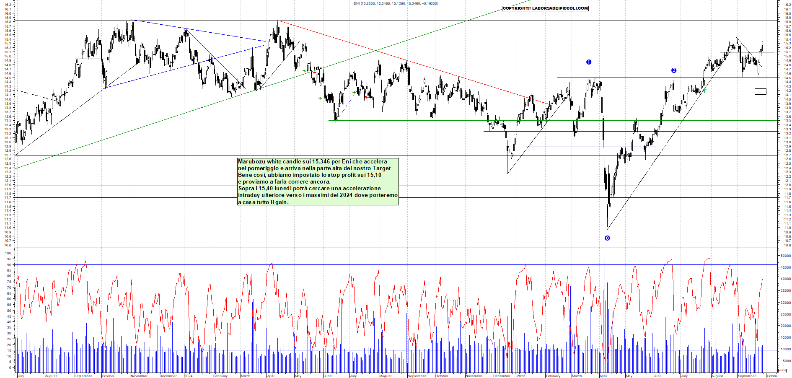This screenshot has height=378, width=792.
Task: Select the '2025' label on the time axis
Action: [521, 376]
